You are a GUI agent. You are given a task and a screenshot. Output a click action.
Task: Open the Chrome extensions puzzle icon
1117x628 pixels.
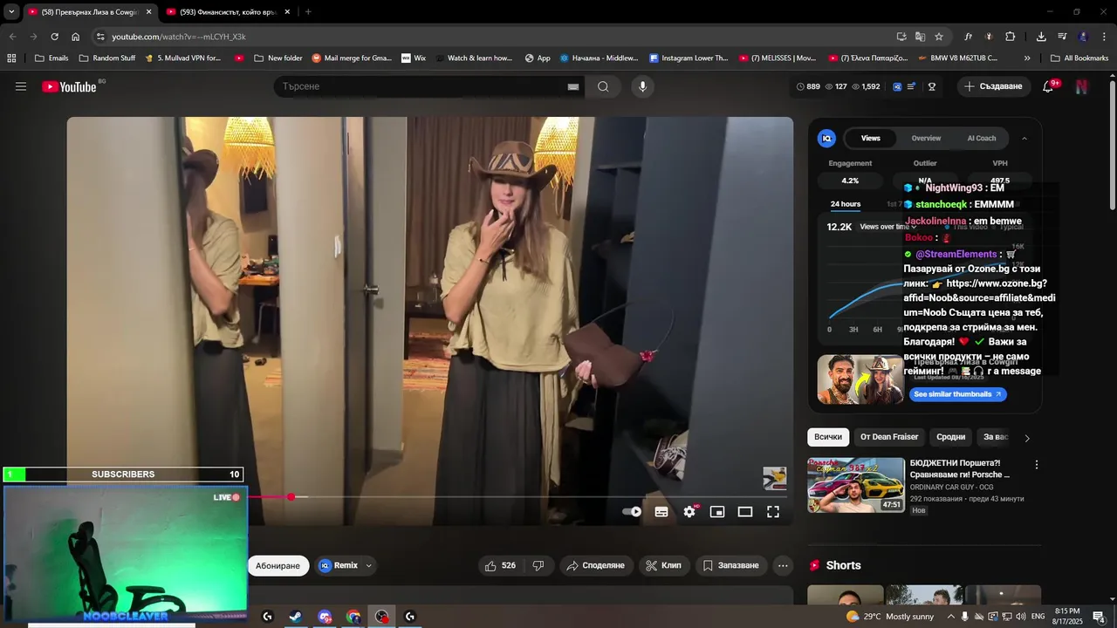[x=1010, y=37]
